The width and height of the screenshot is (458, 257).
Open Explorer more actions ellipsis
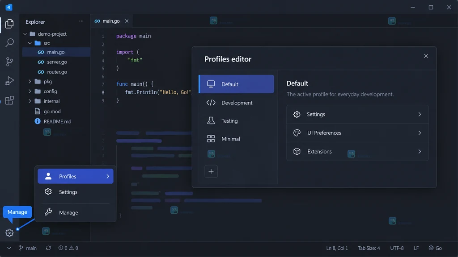point(81,21)
